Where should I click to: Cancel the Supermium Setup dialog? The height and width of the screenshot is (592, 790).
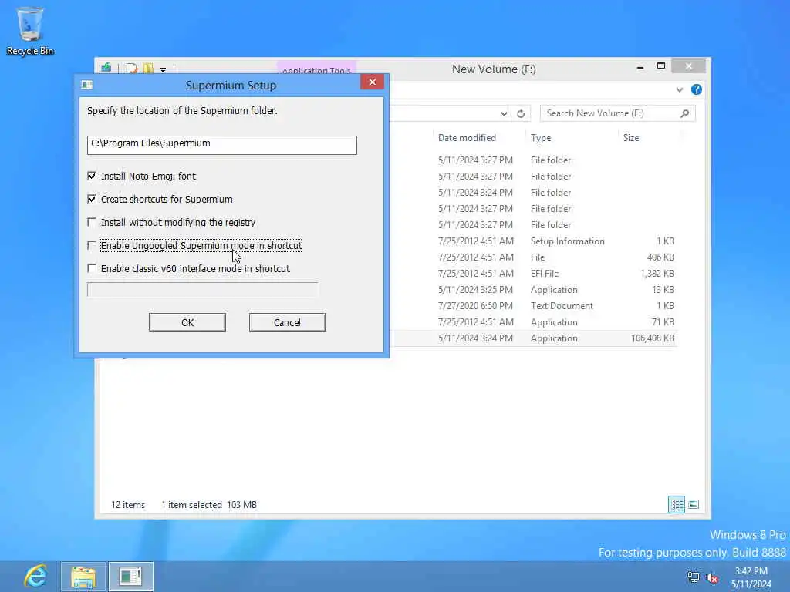[287, 323]
